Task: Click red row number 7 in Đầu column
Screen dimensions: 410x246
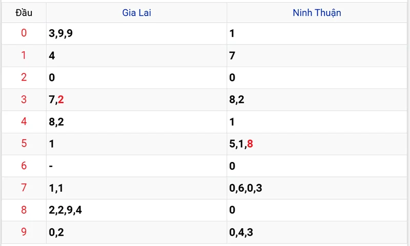Action: pyautogui.click(x=24, y=188)
